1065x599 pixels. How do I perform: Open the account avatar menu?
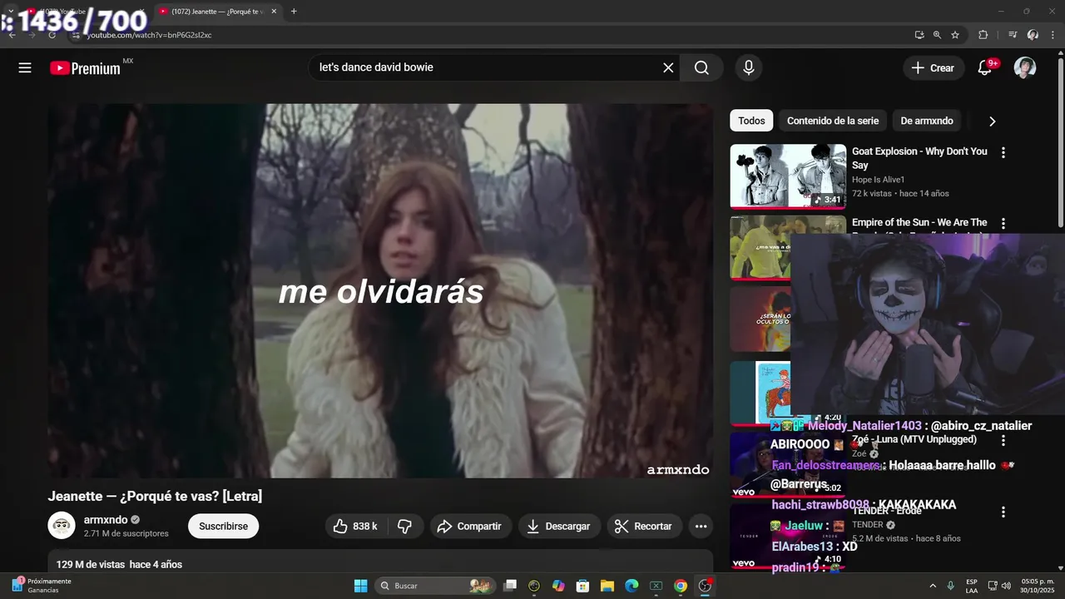[1025, 68]
